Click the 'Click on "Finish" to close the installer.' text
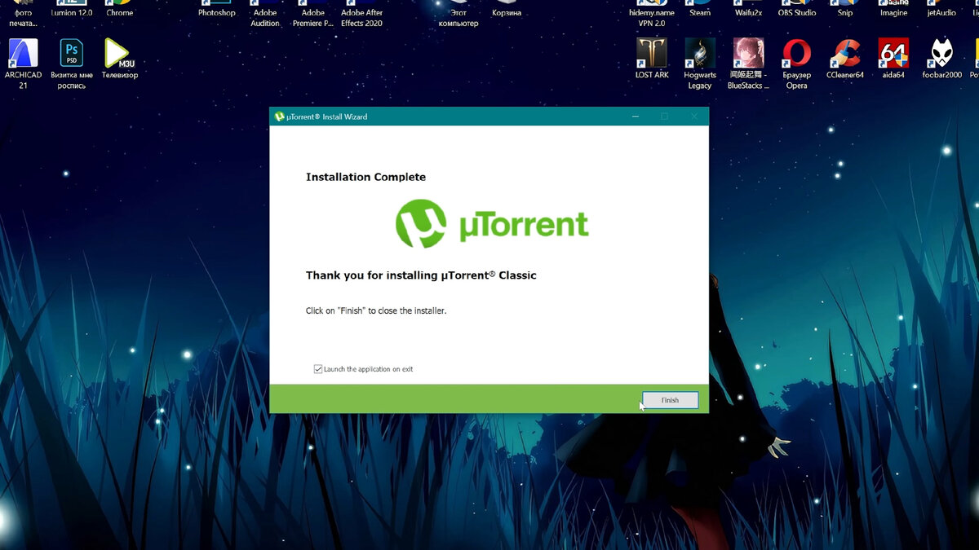The height and width of the screenshot is (550, 979). tap(376, 310)
